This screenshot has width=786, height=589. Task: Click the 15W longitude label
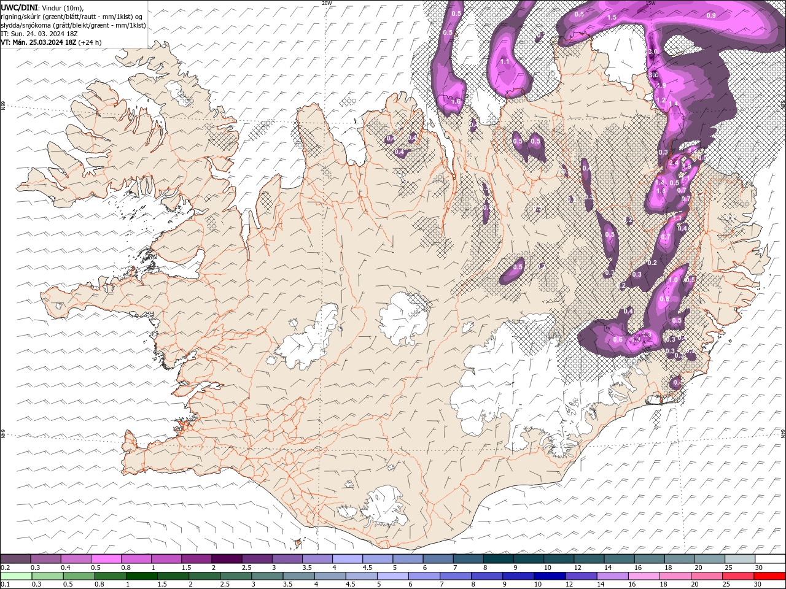pos(651,3)
